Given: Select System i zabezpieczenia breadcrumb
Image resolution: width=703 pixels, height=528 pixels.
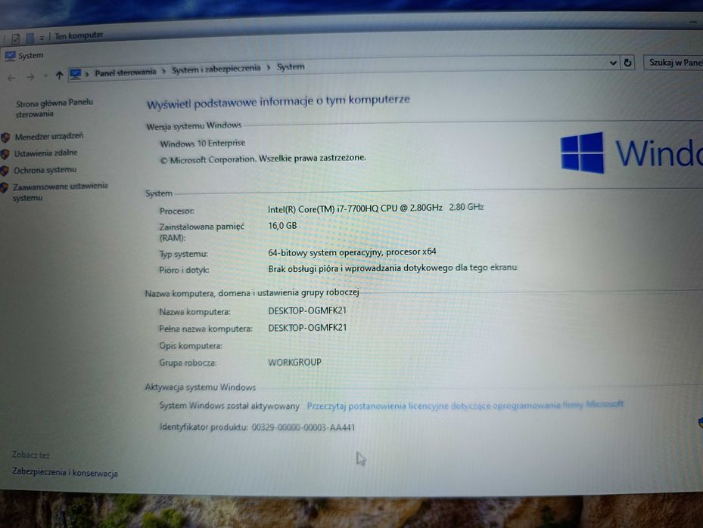Looking at the screenshot, I should 216,69.
